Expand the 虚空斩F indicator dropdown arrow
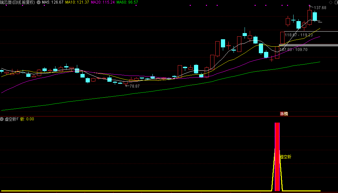 2,119
